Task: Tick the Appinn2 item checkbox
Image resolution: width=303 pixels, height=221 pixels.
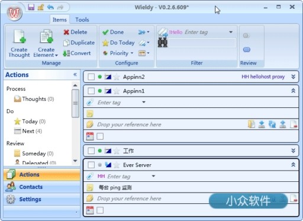Action: 91,77
